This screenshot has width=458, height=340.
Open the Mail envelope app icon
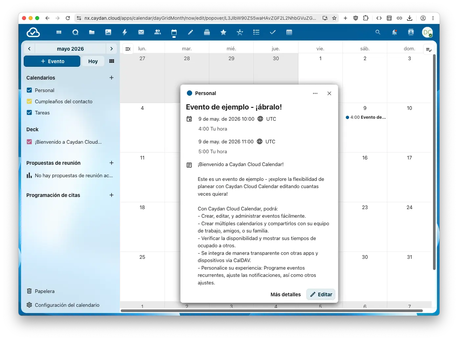coord(141,32)
